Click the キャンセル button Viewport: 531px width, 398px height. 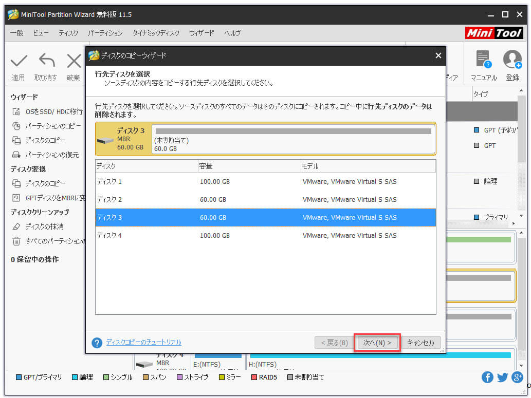point(420,343)
